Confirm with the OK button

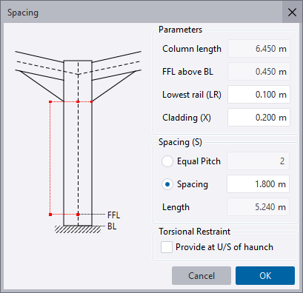[x=265, y=275]
